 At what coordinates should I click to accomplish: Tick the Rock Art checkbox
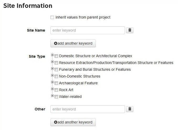tap(56, 90)
